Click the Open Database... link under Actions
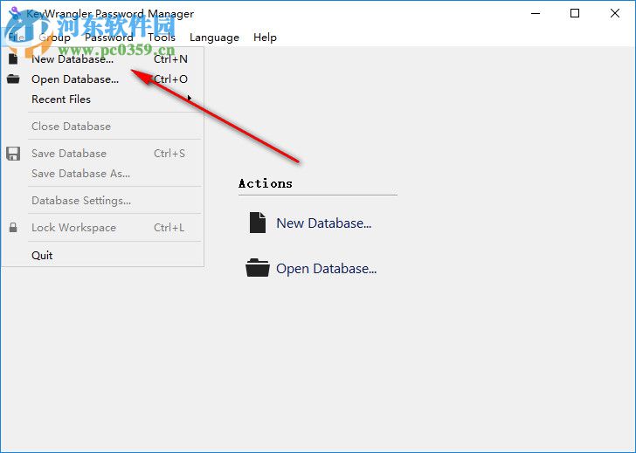636x453 pixels. tap(326, 268)
